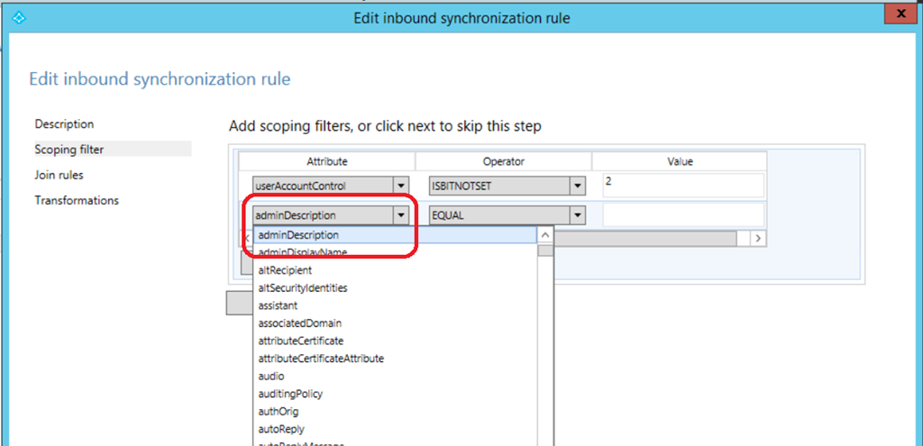Expand the EQUAL operator dropdown
Screen dimensions: 923x446
(x=577, y=215)
